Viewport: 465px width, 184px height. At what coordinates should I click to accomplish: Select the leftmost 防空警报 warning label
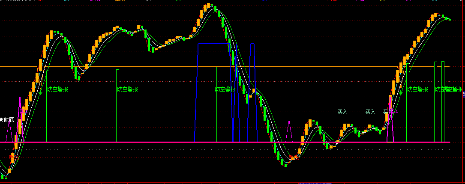[58, 89]
